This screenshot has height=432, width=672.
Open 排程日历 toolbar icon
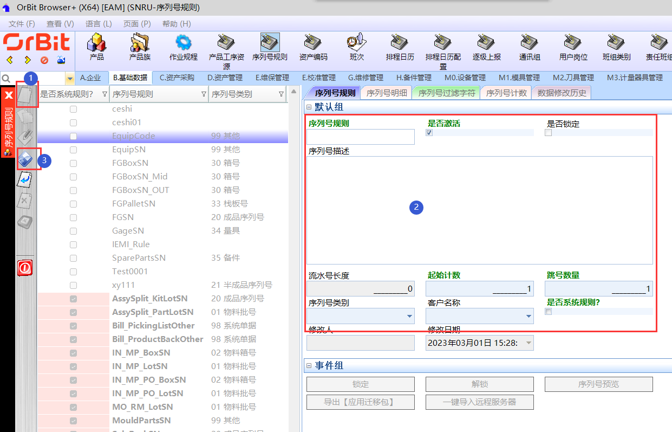click(400, 47)
